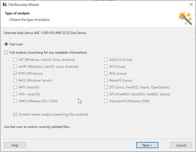Image resolution: width=196 pixels, height=152 pixels.
Task: Choose the Full analysis option
Action: click(x=6, y=53)
